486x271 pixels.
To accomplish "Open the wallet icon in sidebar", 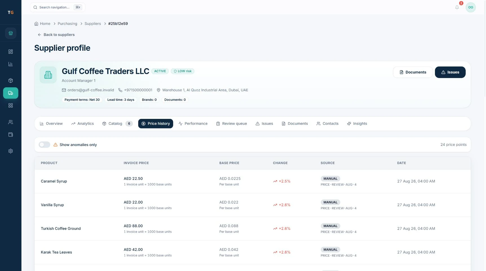I will click(11, 134).
